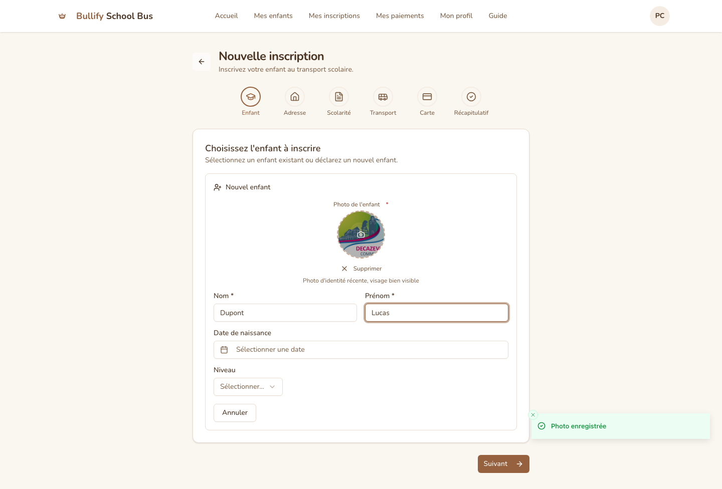Jump to Récapitulatif checkmark step icon

[471, 97]
